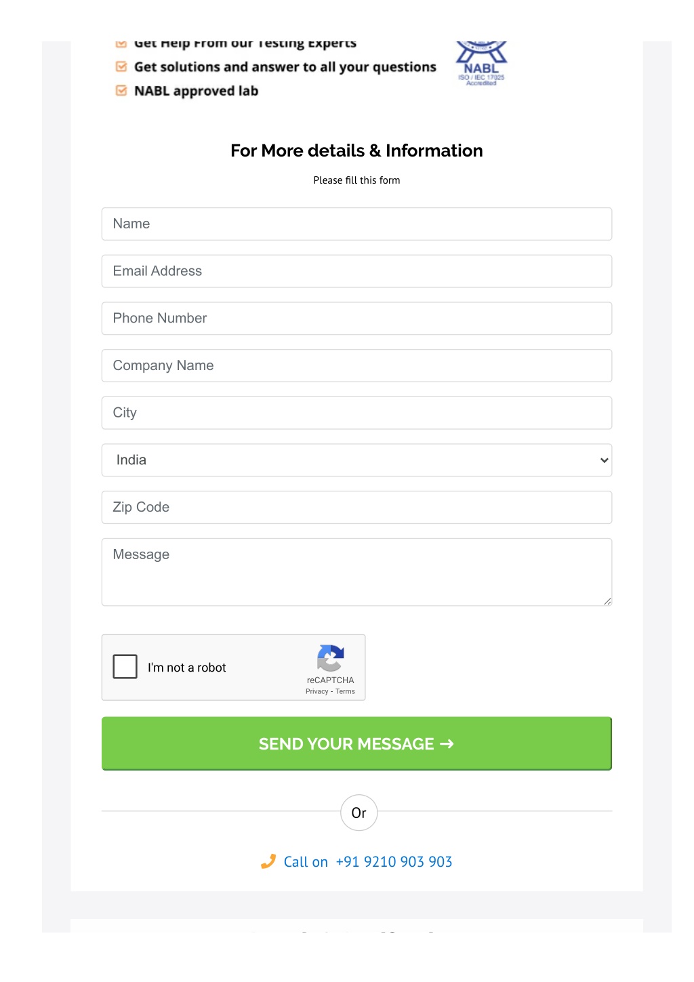Screen dimensions: 694x982
Task: Focus the Phone Number field
Action: pos(356,319)
